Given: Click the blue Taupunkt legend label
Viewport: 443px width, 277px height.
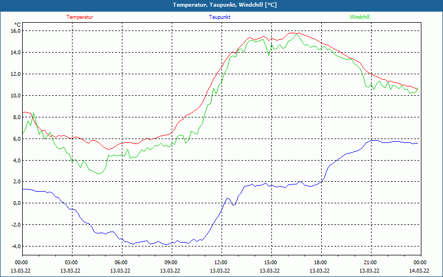Looking at the screenshot, I should click(219, 17).
